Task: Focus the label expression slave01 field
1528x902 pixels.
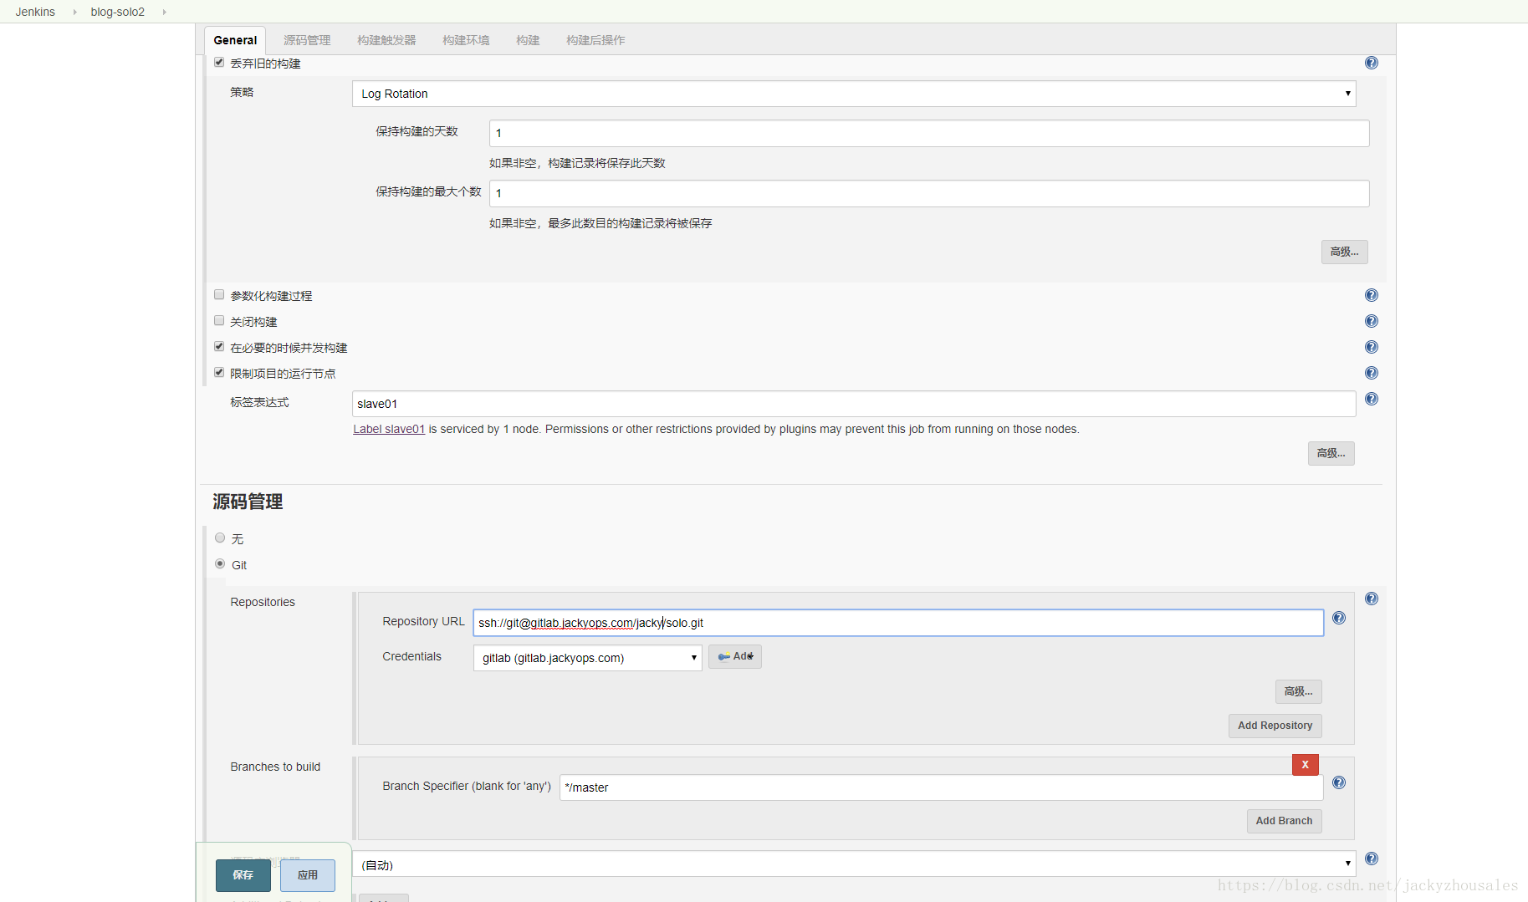Action: click(x=854, y=404)
